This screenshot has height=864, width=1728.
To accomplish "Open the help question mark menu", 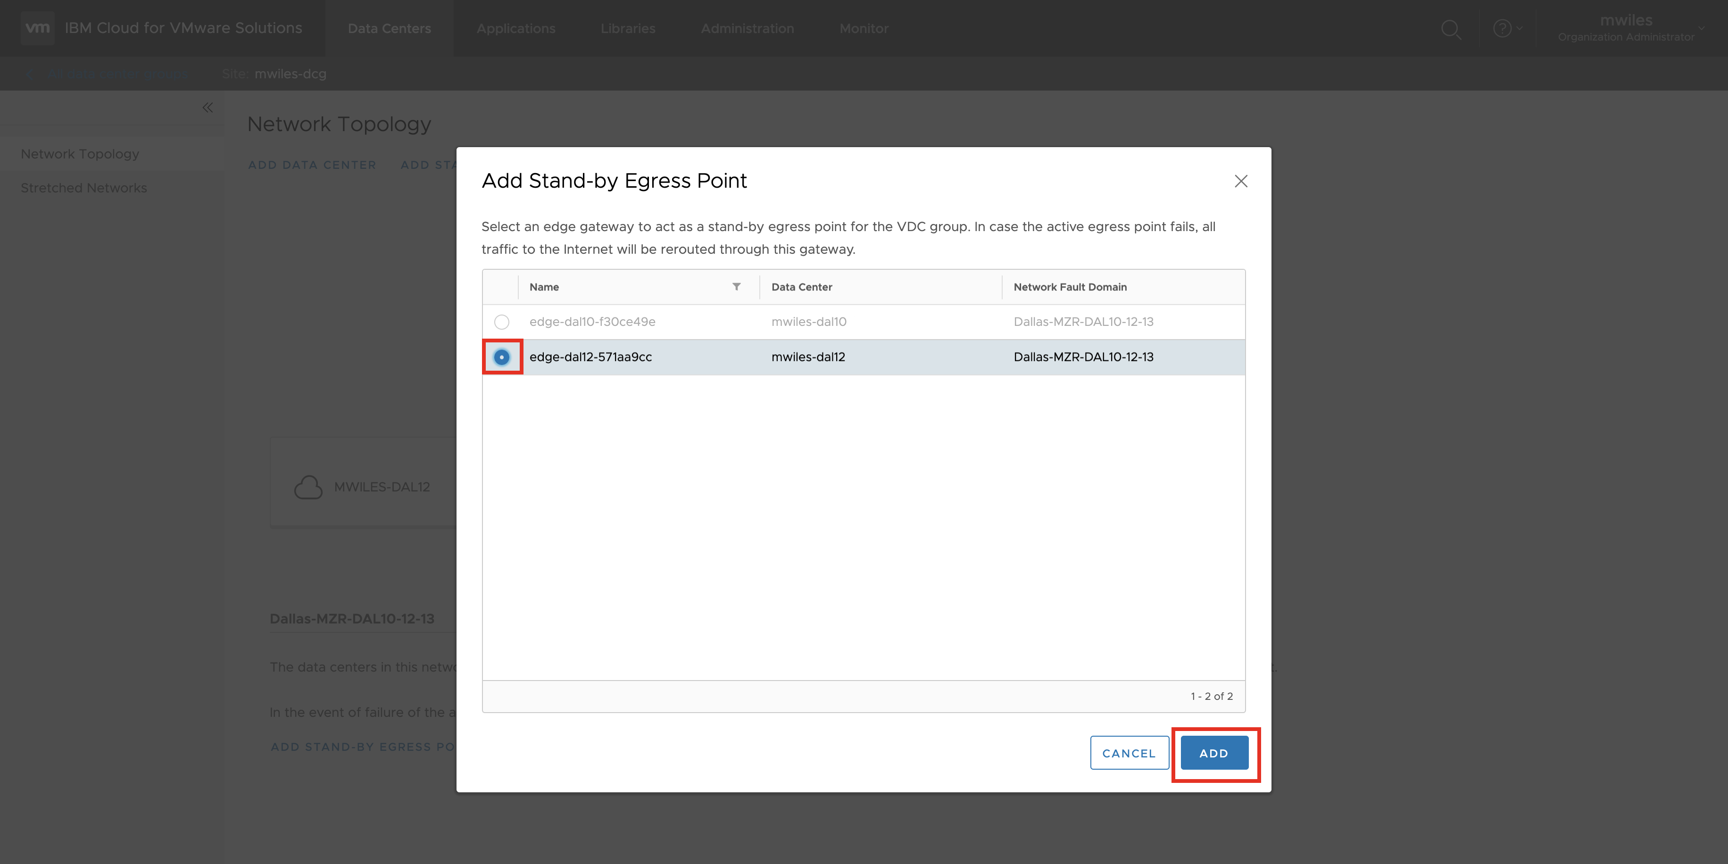I will pyautogui.click(x=1503, y=29).
